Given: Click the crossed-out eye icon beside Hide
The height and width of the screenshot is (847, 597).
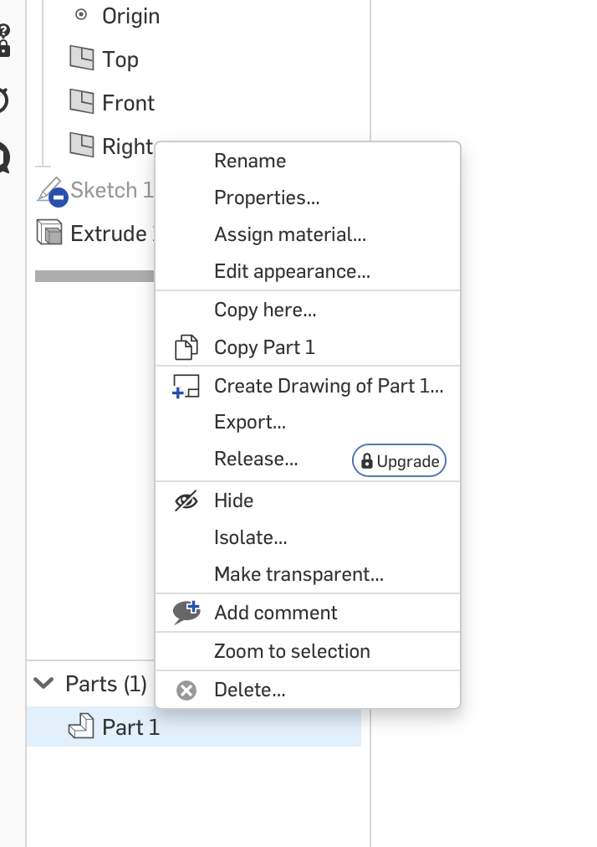Looking at the screenshot, I should pyautogui.click(x=185, y=500).
